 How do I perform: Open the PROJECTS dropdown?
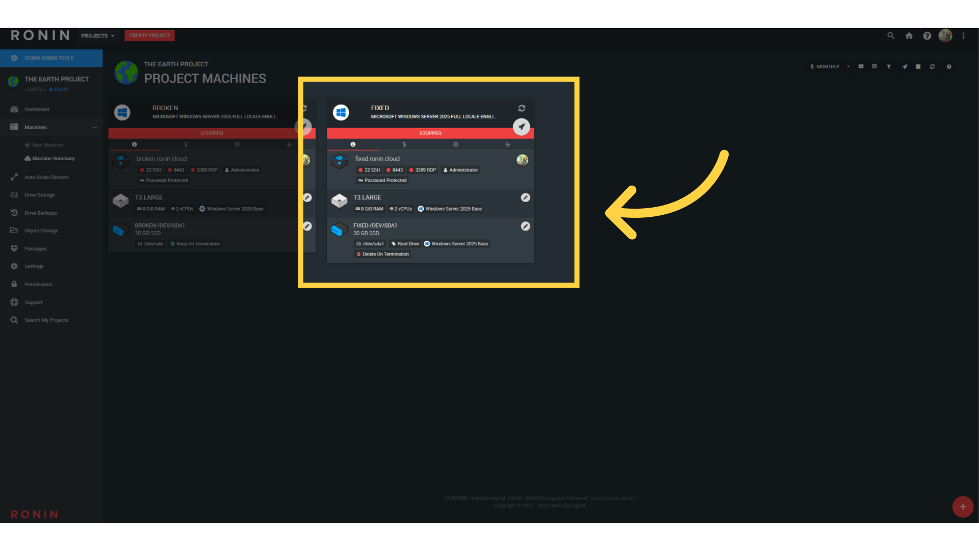[97, 36]
